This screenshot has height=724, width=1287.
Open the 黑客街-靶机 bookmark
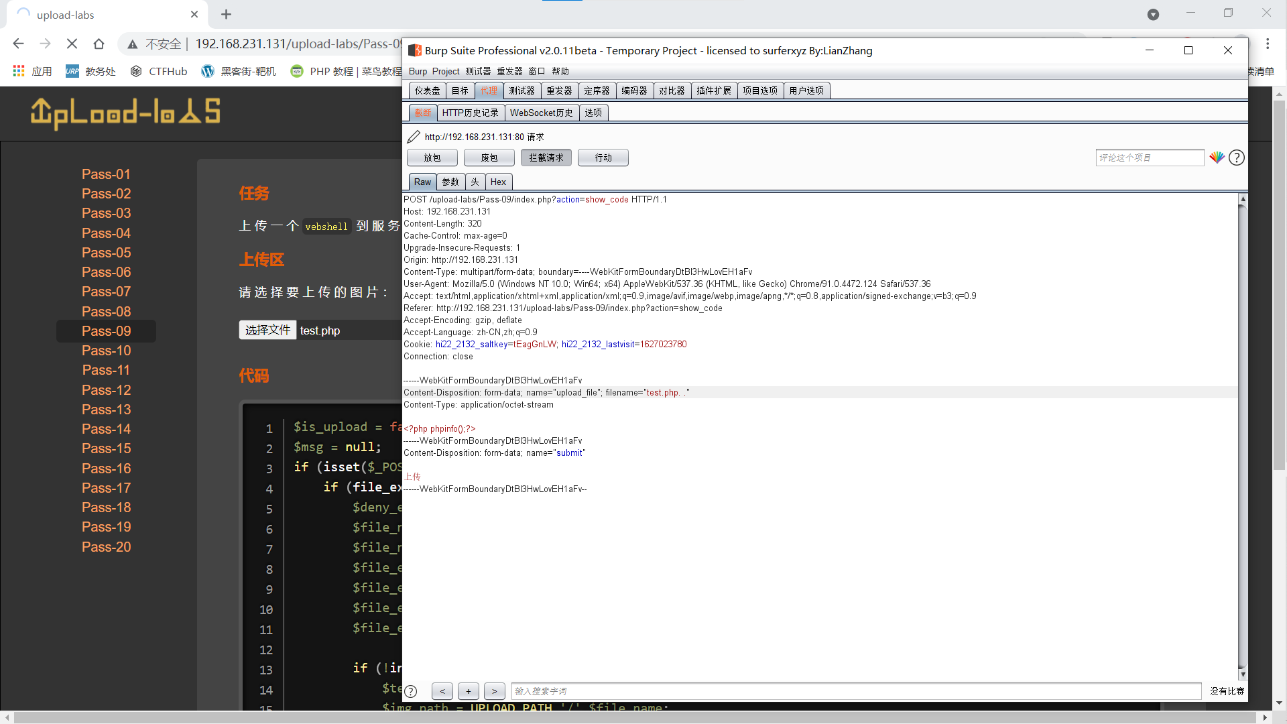click(239, 71)
